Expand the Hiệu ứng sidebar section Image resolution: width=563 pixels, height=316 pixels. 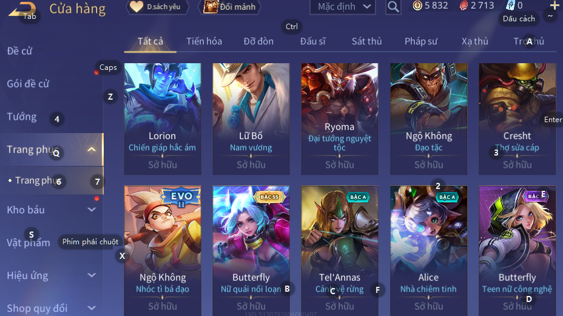coord(92,275)
